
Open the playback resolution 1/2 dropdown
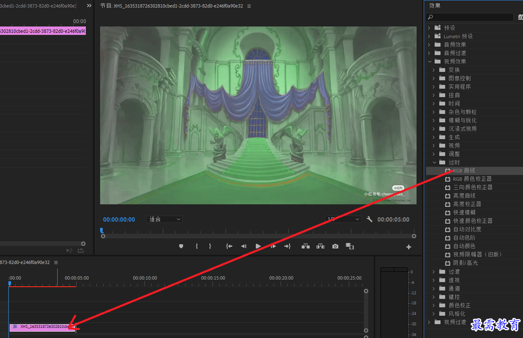(343, 219)
